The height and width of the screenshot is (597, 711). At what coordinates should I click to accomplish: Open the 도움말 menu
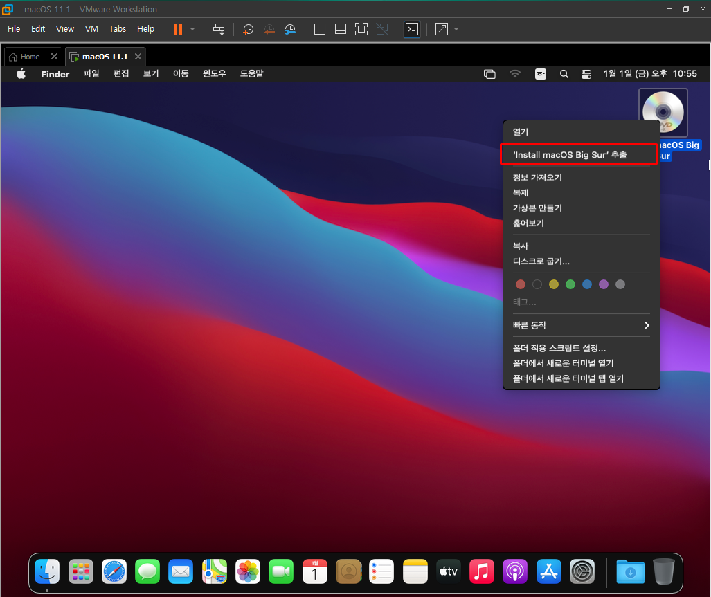pos(252,73)
